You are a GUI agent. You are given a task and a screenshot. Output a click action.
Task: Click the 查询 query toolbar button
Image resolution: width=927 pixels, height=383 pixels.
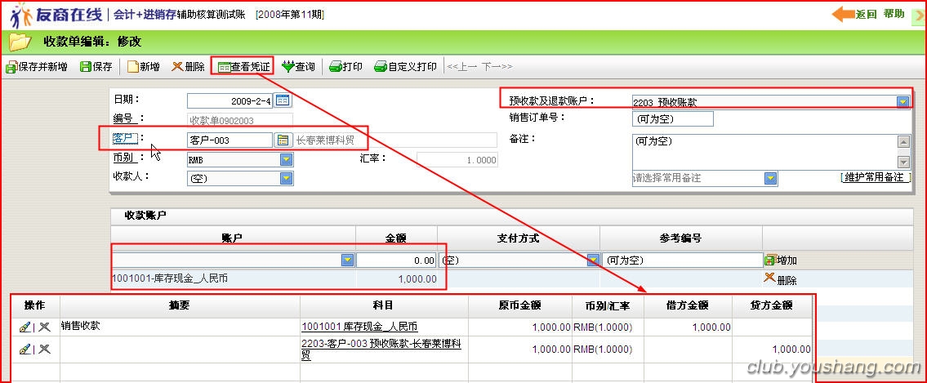(x=299, y=67)
